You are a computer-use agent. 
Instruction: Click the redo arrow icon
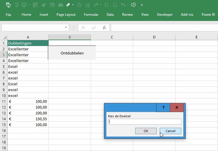pos(96,5)
